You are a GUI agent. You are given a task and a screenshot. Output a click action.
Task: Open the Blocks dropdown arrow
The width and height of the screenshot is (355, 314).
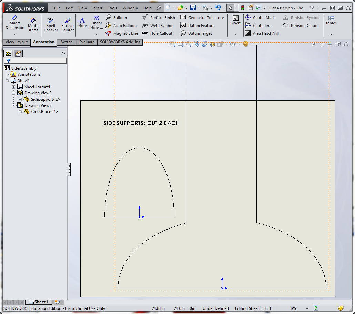coord(236,34)
